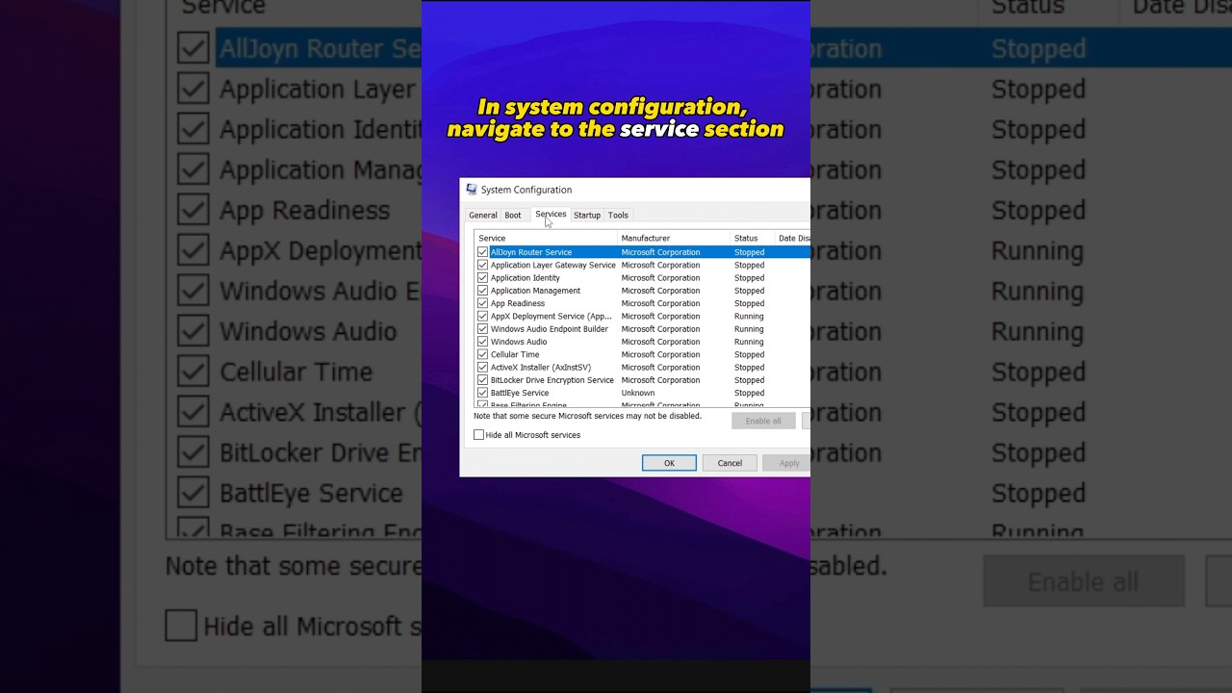This screenshot has width=1232, height=693.
Task: Open the Tools tab
Action: 618,216
